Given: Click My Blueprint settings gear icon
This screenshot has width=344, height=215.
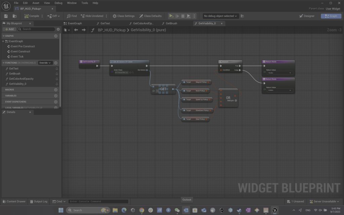Looking at the screenshot, I should point(58,29).
